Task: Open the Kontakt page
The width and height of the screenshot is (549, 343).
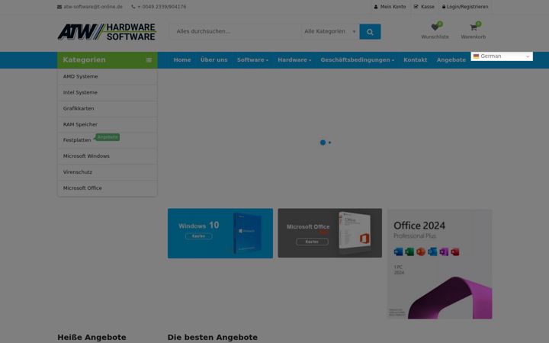Action: pos(416,60)
